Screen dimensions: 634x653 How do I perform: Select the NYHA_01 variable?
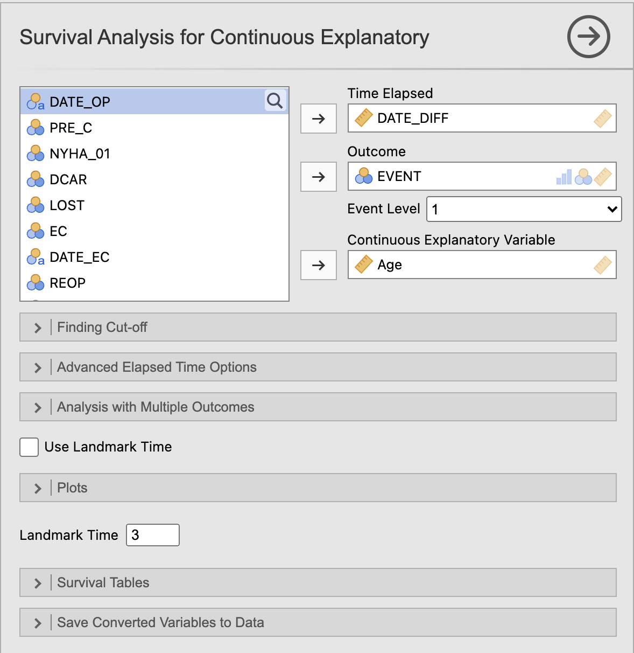tap(154, 154)
